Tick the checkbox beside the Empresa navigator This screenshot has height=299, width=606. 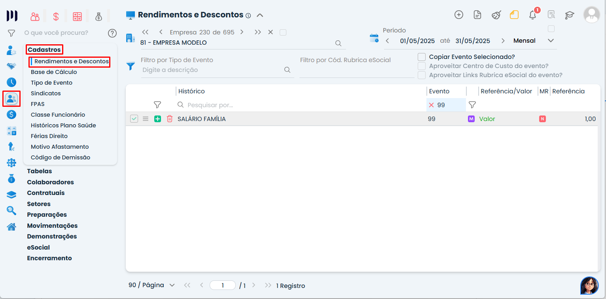coord(283,32)
